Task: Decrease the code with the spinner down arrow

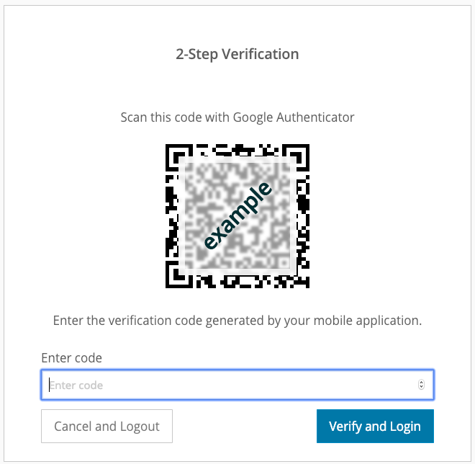Action: click(x=421, y=388)
